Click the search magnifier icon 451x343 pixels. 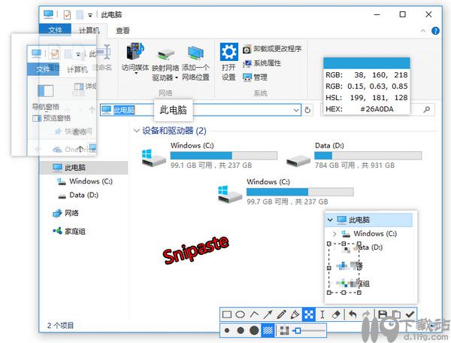[x=427, y=110]
